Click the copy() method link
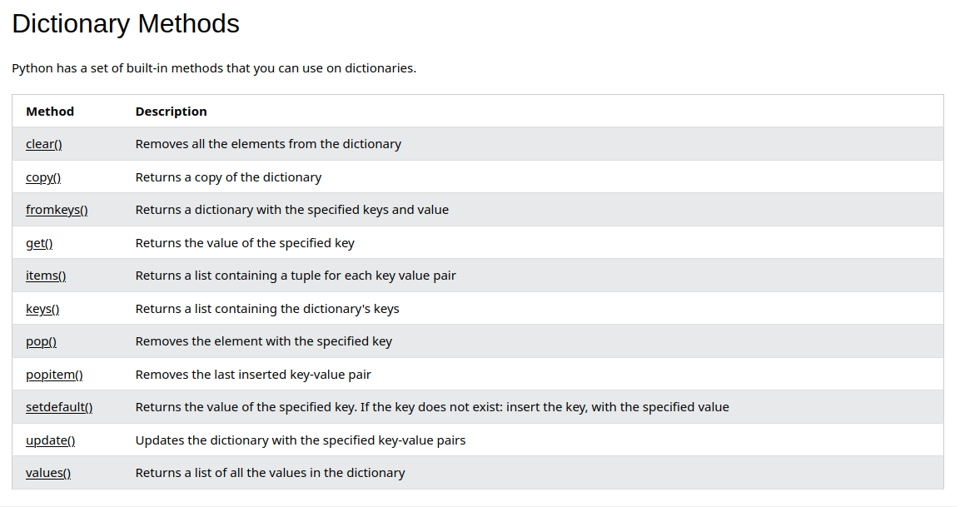The height and width of the screenshot is (507, 960). (43, 177)
